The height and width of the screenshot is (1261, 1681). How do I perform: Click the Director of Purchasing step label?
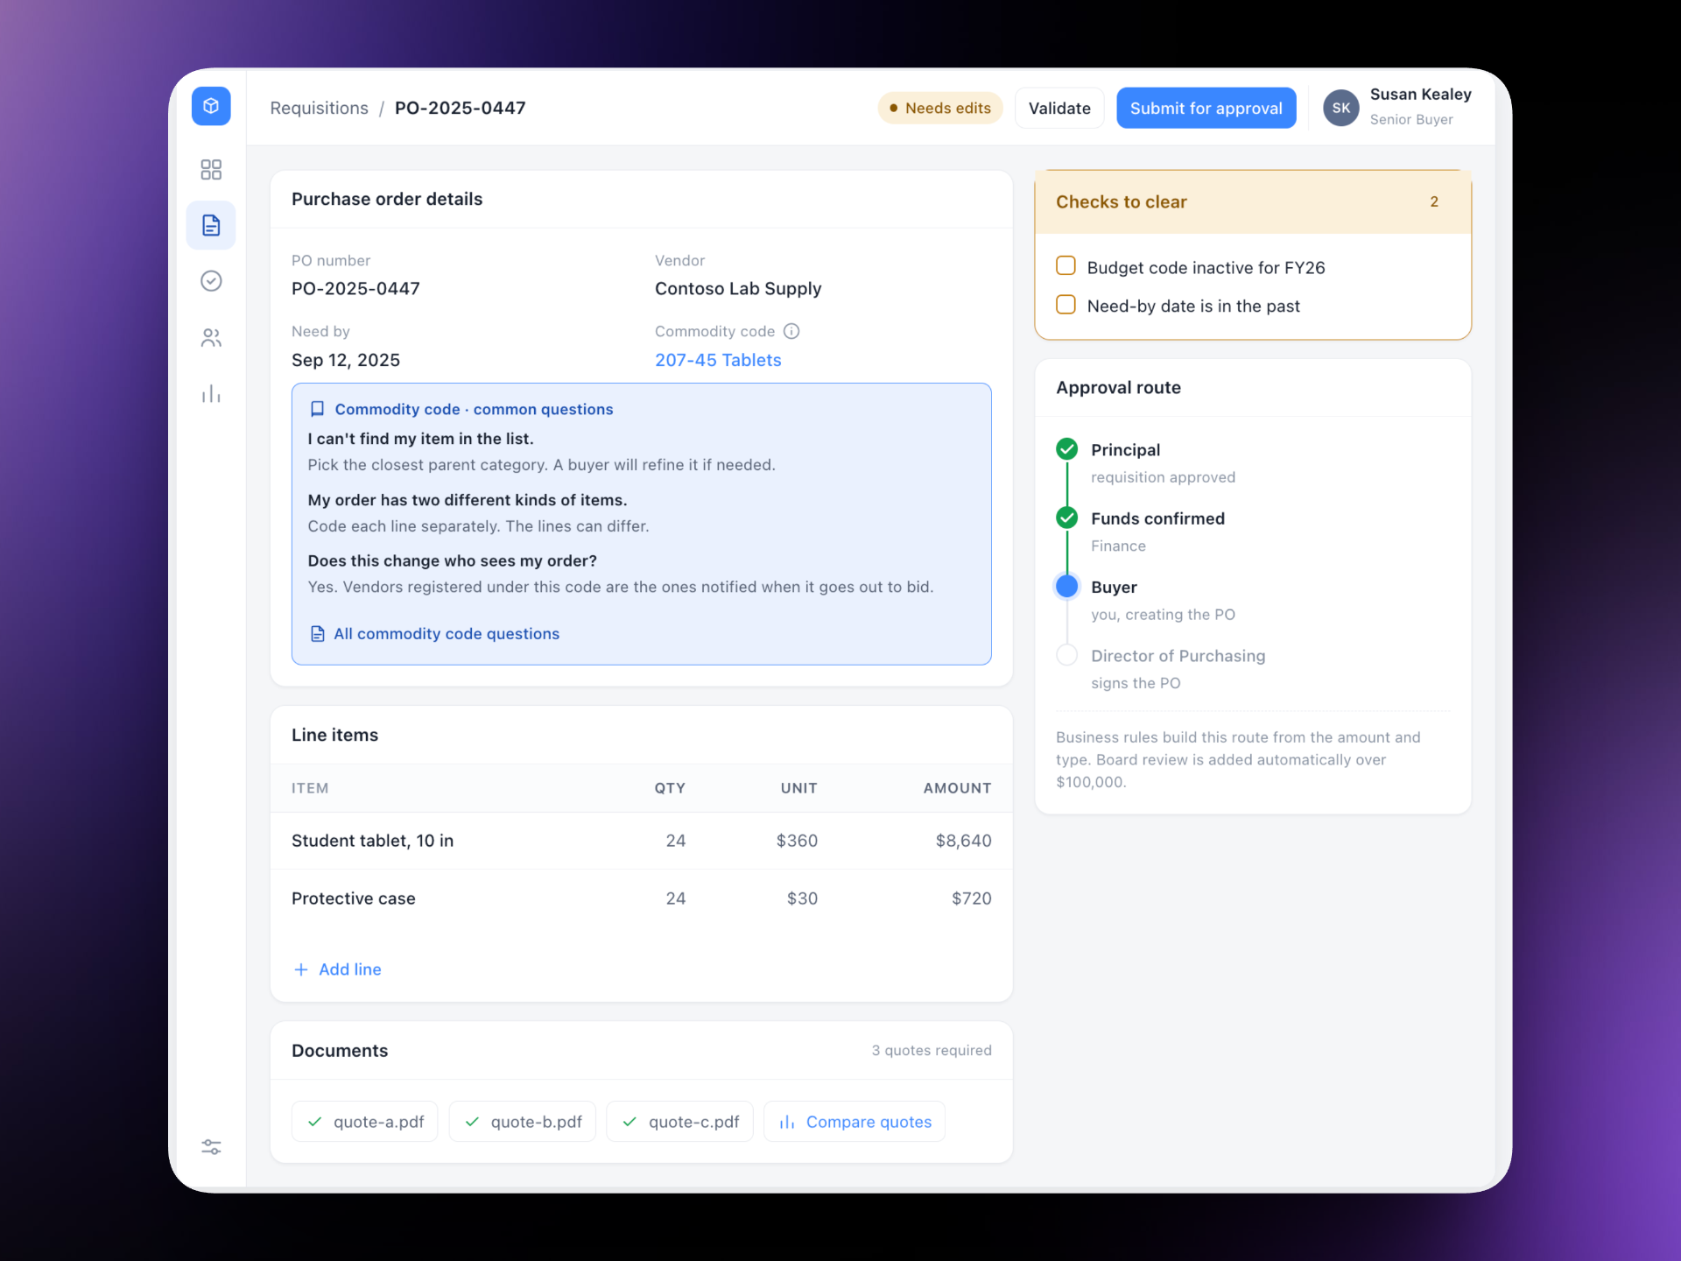[x=1178, y=656]
